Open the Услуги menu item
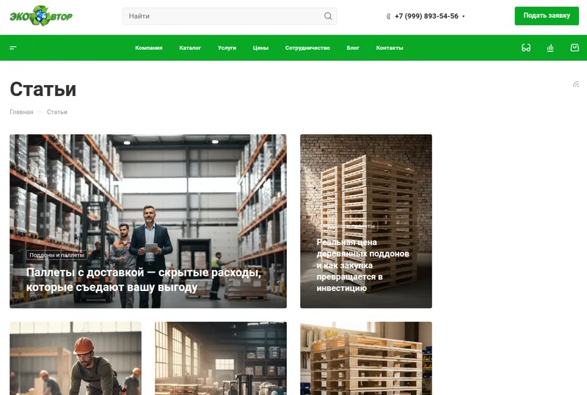587x395 pixels. coord(227,48)
